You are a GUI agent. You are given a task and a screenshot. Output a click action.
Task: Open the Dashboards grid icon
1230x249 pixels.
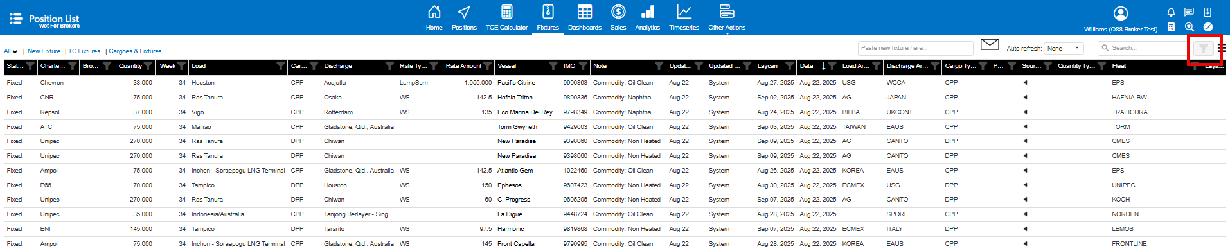[x=585, y=12]
